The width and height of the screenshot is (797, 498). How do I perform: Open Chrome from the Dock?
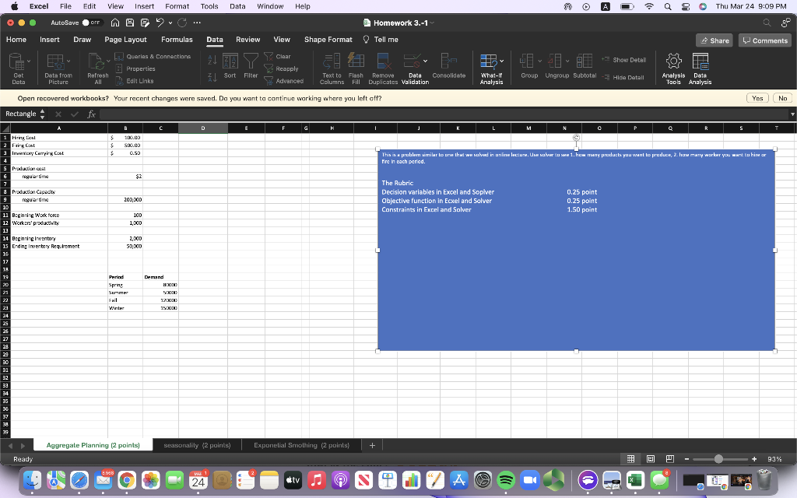[127, 479]
